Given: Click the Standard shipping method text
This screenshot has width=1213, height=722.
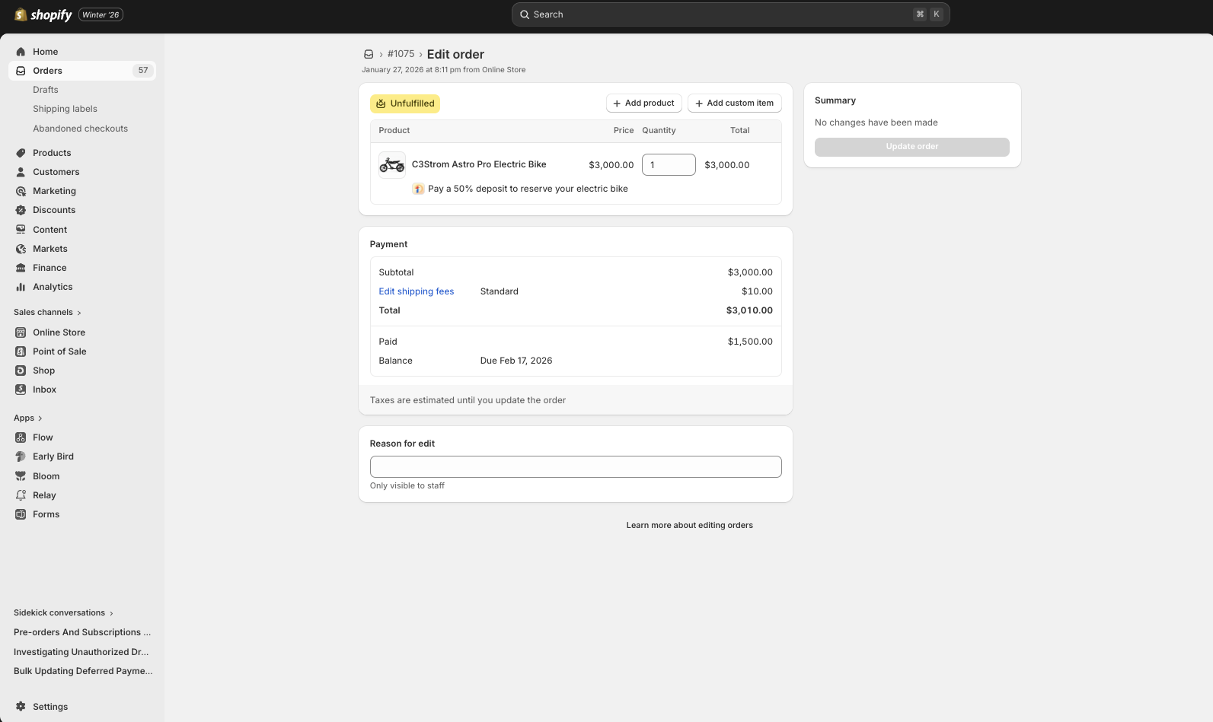Looking at the screenshot, I should tap(500, 291).
